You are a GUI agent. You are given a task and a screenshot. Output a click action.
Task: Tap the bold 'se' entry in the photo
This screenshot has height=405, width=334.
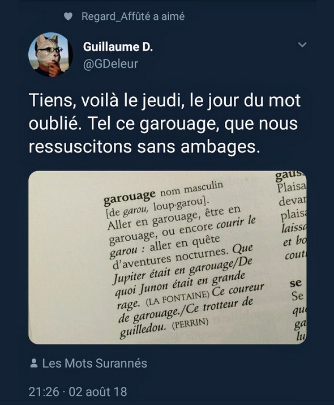pyautogui.click(x=296, y=283)
